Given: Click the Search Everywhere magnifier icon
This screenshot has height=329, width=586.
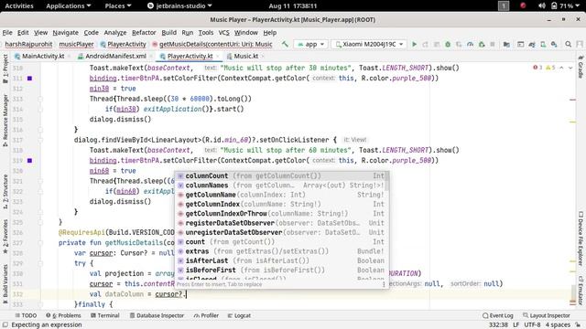Looking at the screenshot, I should (568, 44).
